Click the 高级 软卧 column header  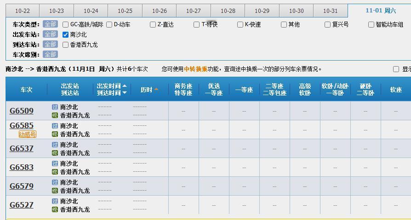[x=305, y=89]
